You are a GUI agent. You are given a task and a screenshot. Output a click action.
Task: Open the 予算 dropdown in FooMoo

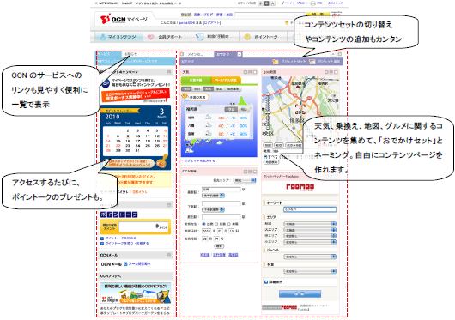coord(310,271)
